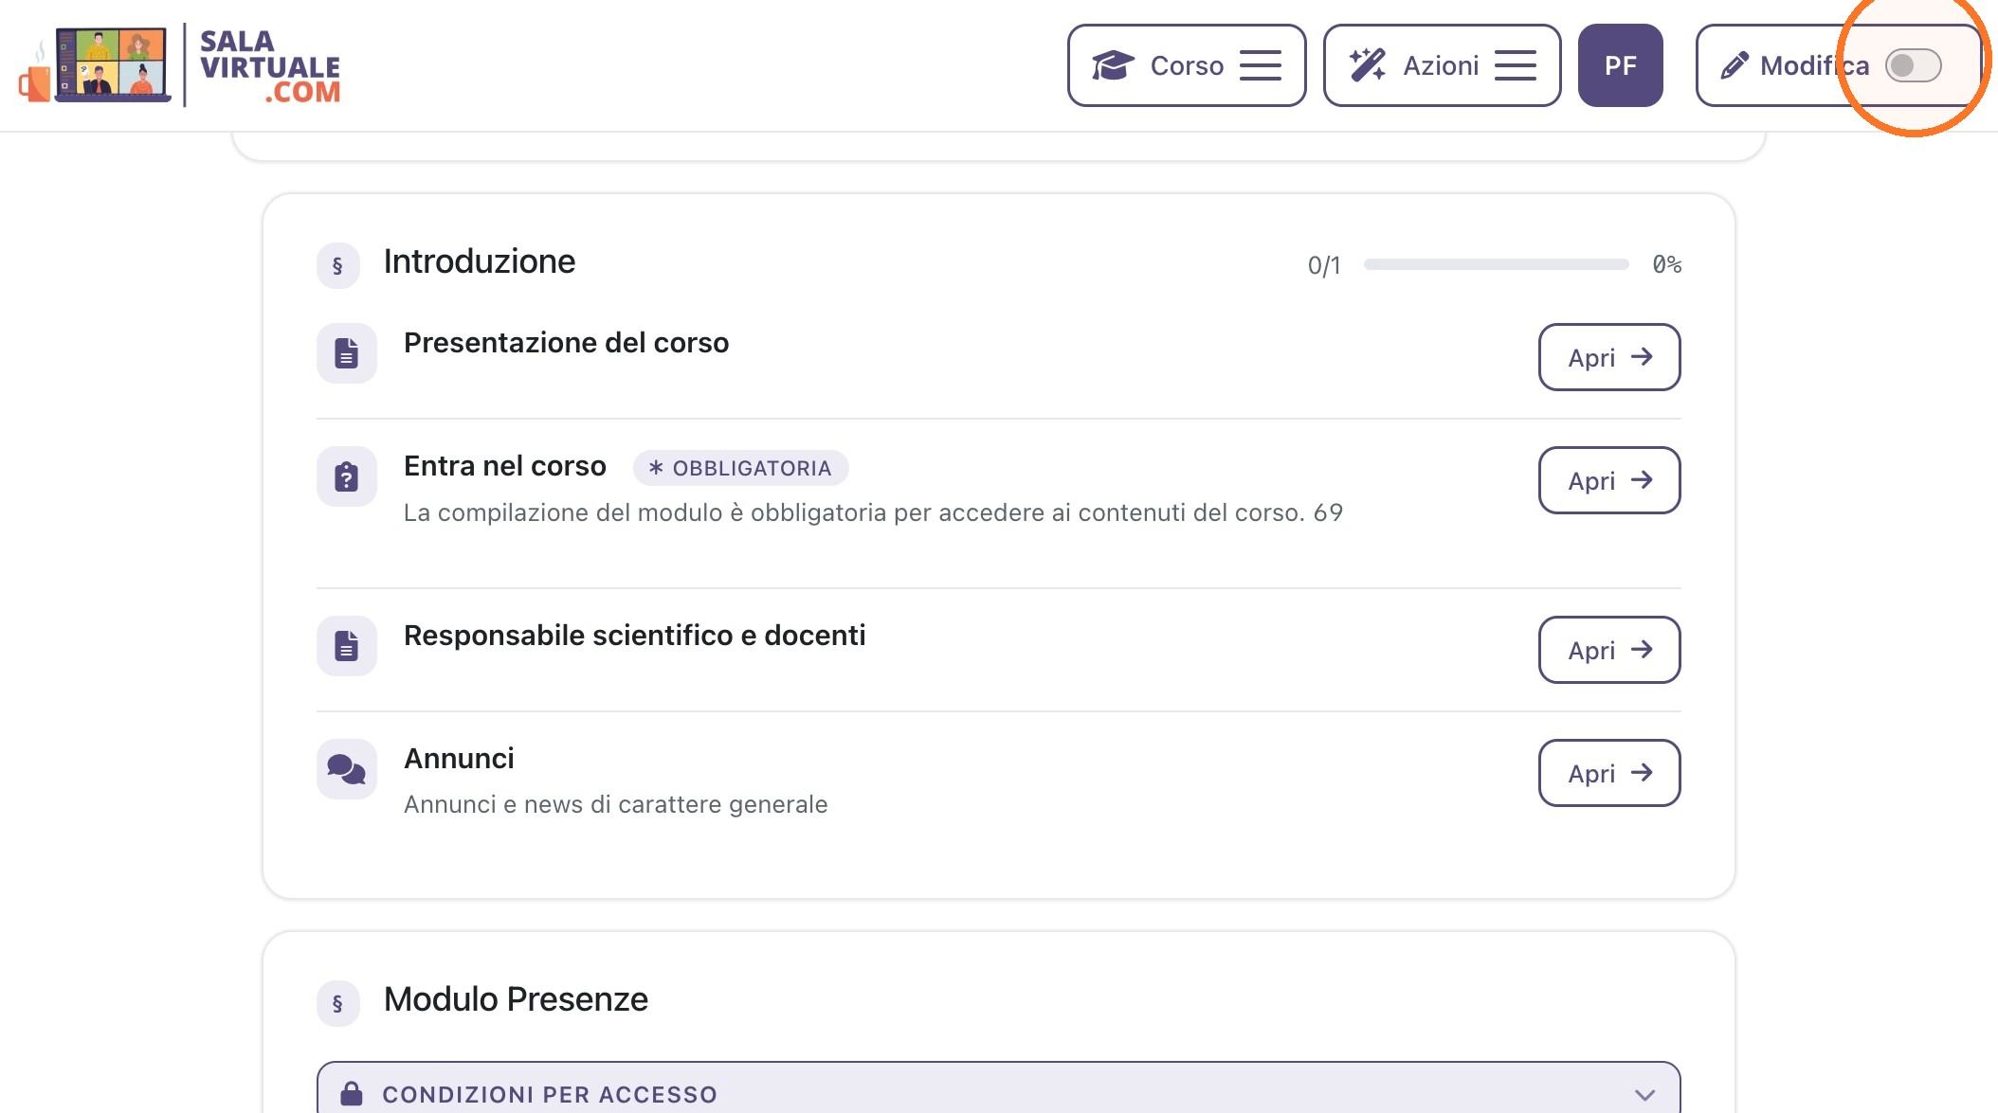Click the Entra nel corso title

point(504,466)
